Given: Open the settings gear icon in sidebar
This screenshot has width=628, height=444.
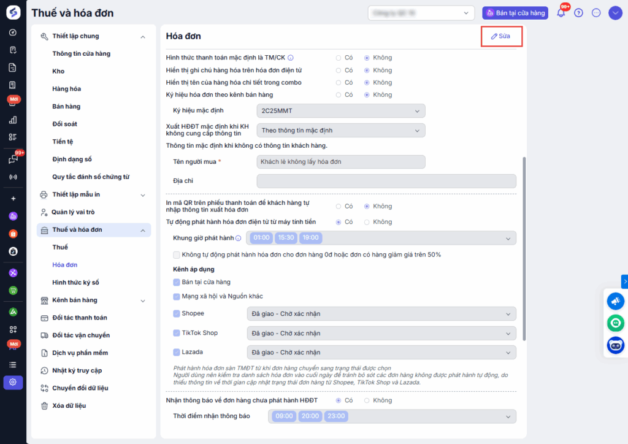Looking at the screenshot, I should 13,382.
